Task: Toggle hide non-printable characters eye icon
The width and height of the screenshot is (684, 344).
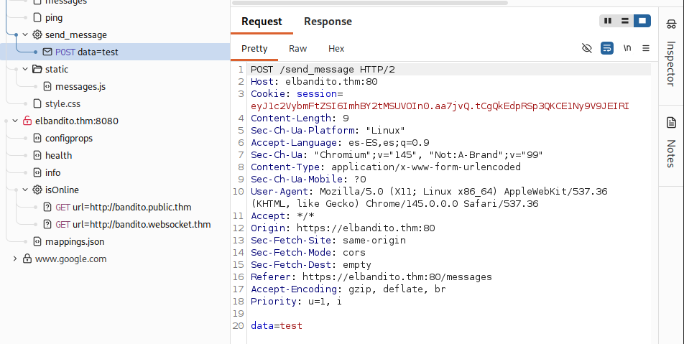Action: 587,48
